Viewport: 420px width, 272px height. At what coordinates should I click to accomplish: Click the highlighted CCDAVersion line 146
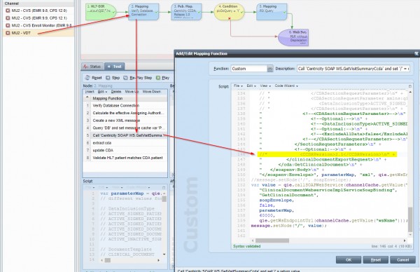coord(326,154)
